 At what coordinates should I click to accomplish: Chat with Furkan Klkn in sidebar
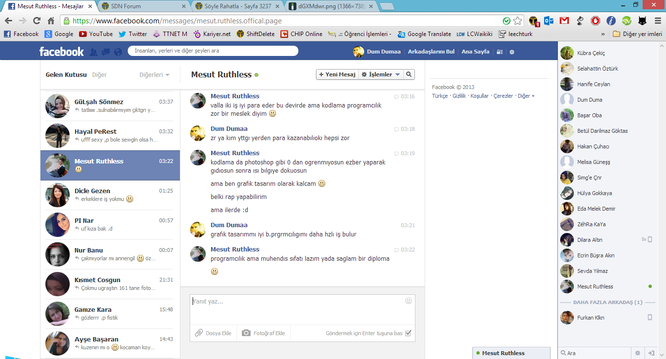coord(607,318)
